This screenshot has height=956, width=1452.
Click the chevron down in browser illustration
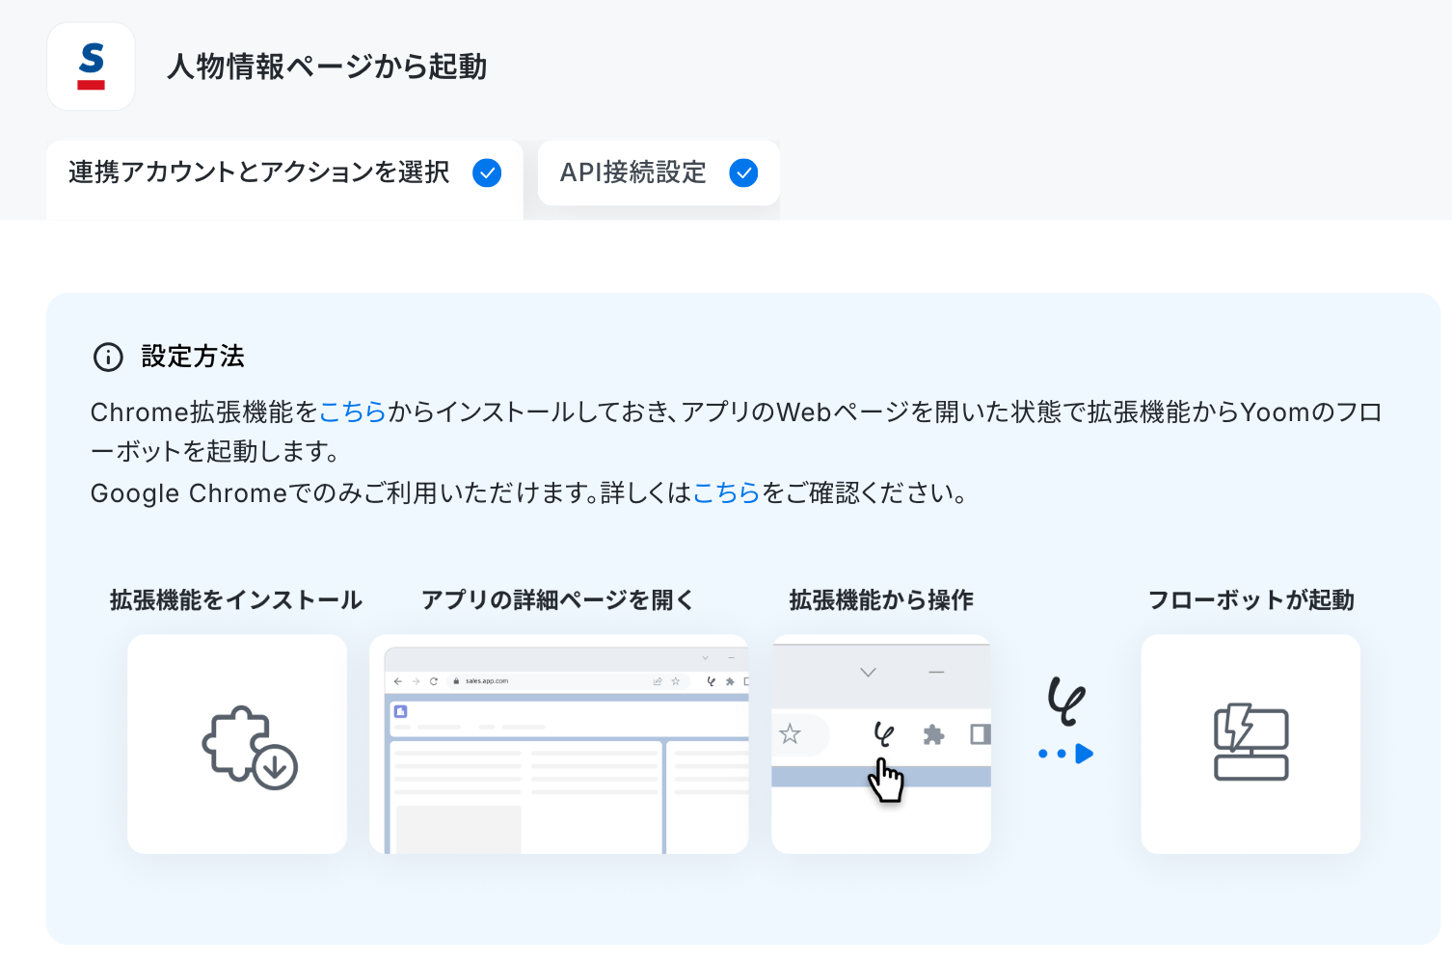(868, 672)
